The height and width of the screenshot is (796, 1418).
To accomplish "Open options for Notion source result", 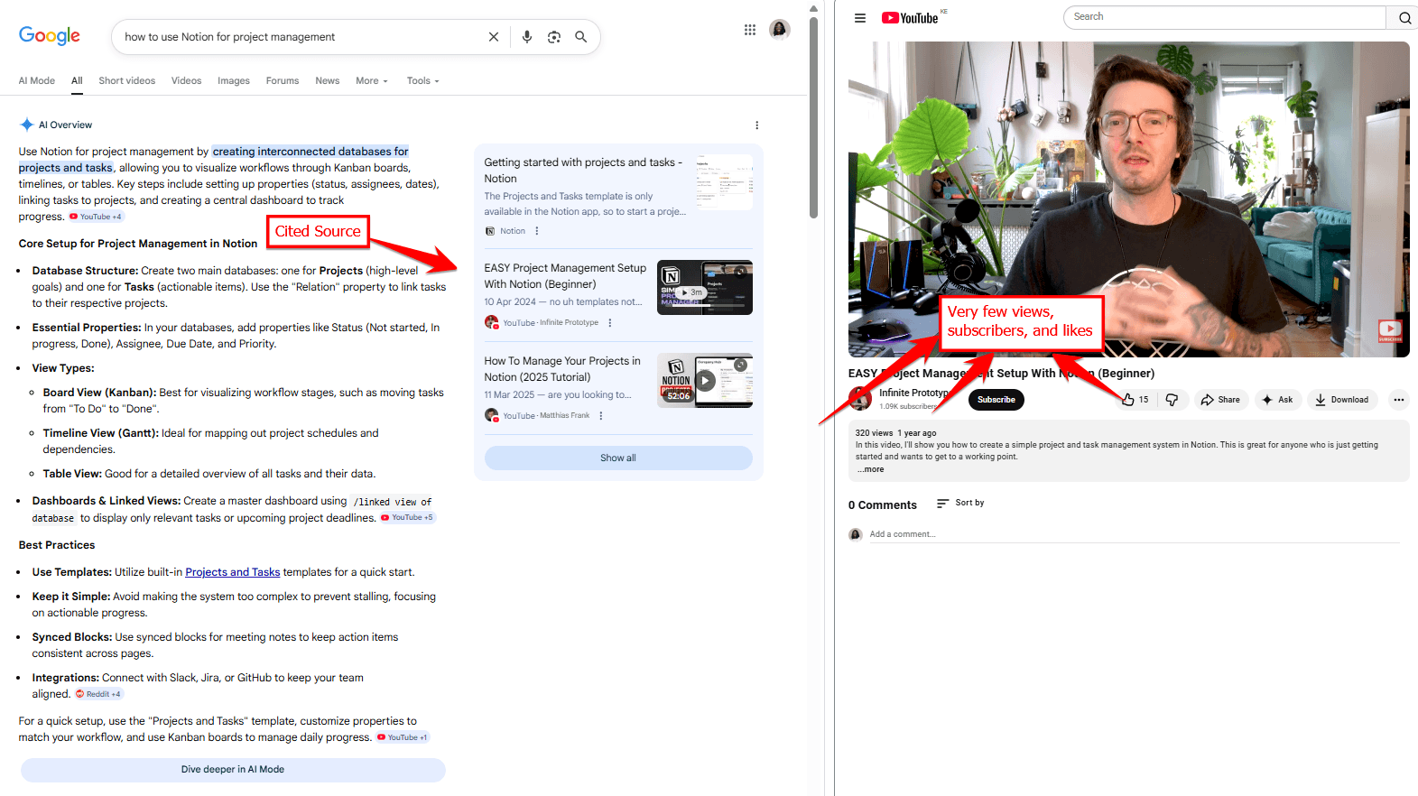I will 537,231.
